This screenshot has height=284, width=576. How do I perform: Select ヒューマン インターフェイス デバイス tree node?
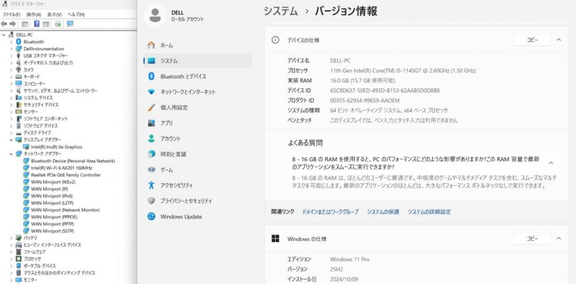click(x=52, y=245)
